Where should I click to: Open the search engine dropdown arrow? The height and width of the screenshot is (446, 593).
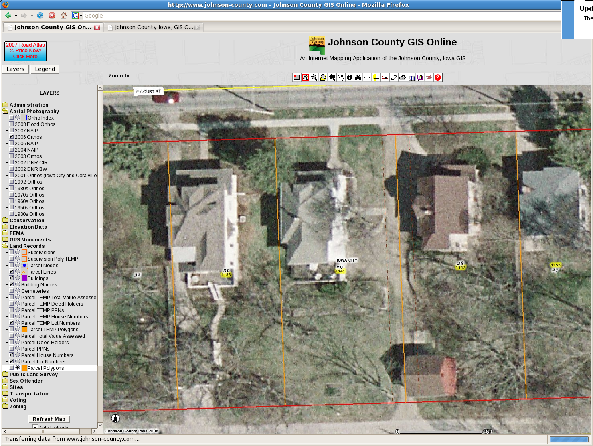click(81, 16)
